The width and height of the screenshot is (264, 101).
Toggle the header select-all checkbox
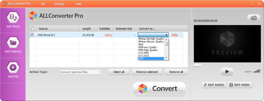[33, 28]
